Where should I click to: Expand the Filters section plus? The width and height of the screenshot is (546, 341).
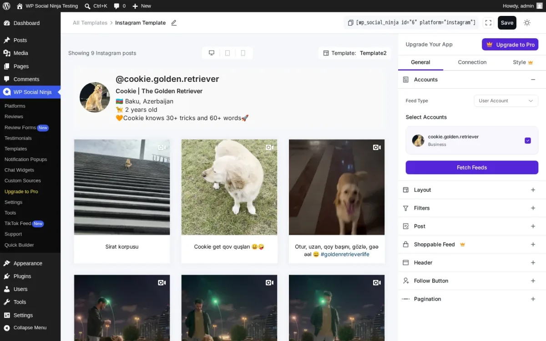click(533, 208)
